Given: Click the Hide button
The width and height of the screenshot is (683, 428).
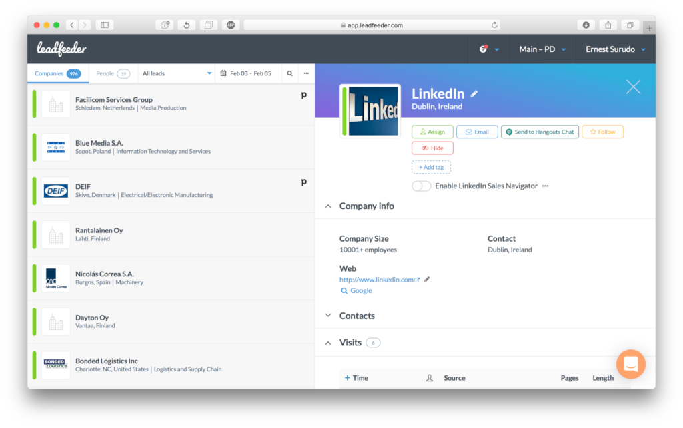Looking at the screenshot, I should click(432, 148).
